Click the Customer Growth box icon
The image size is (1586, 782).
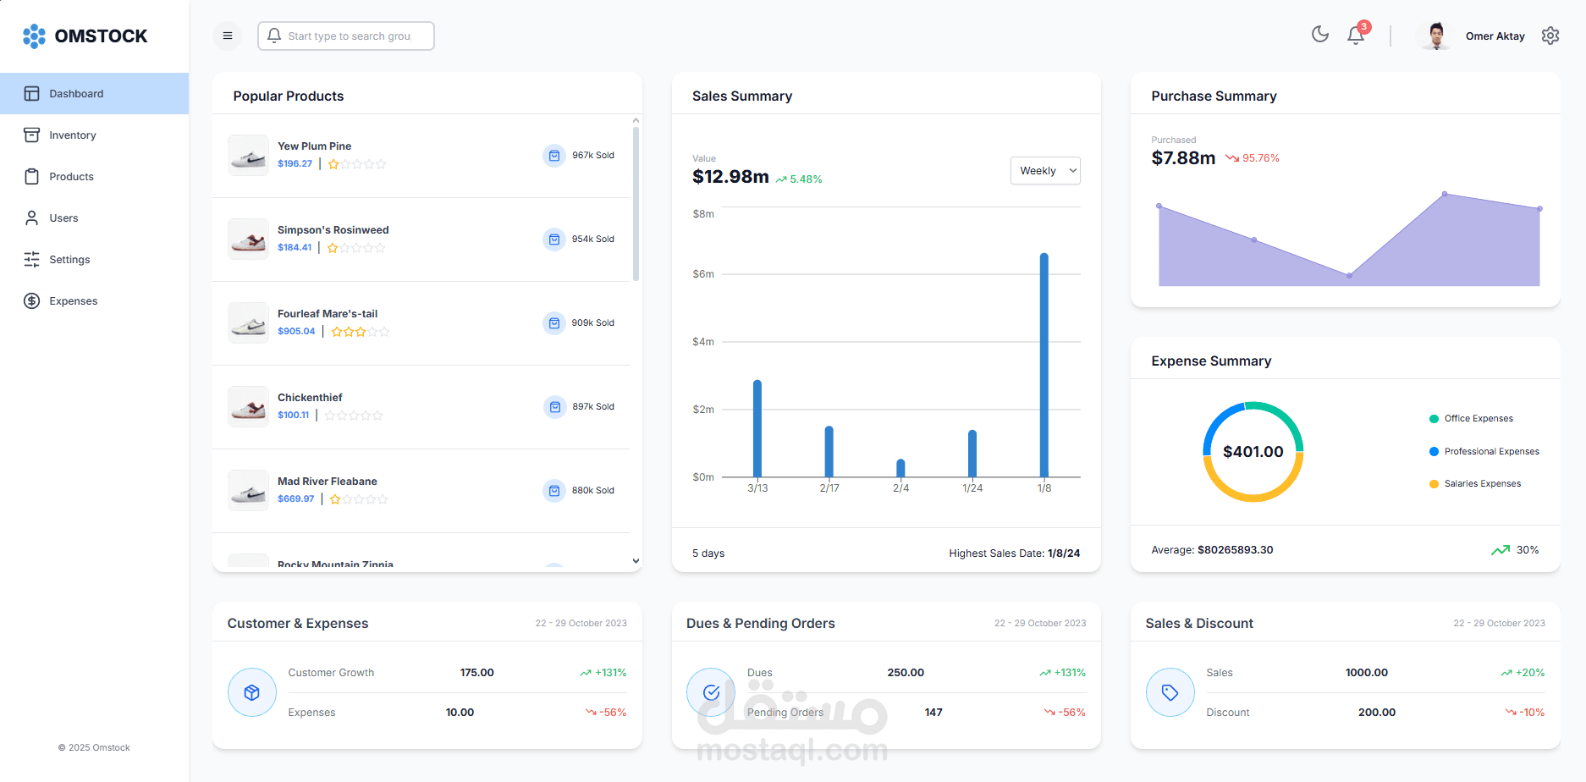tap(252, 692)
